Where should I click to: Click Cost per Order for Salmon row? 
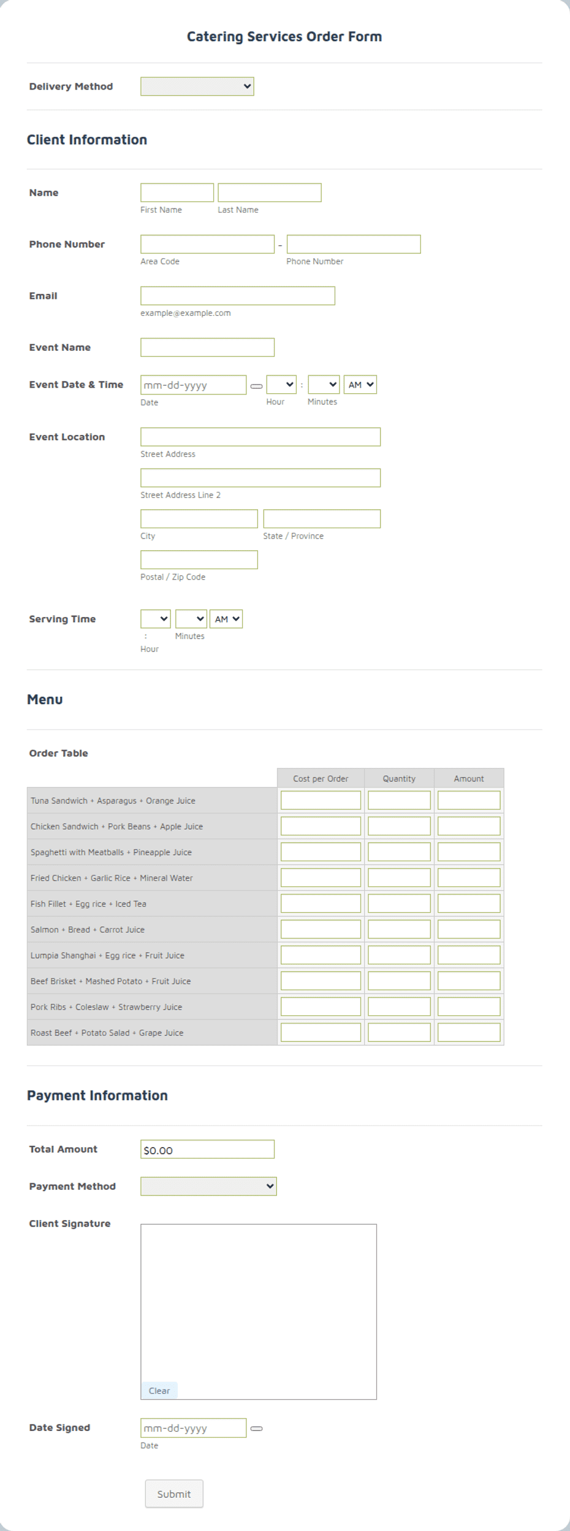[x=321, y=929]
